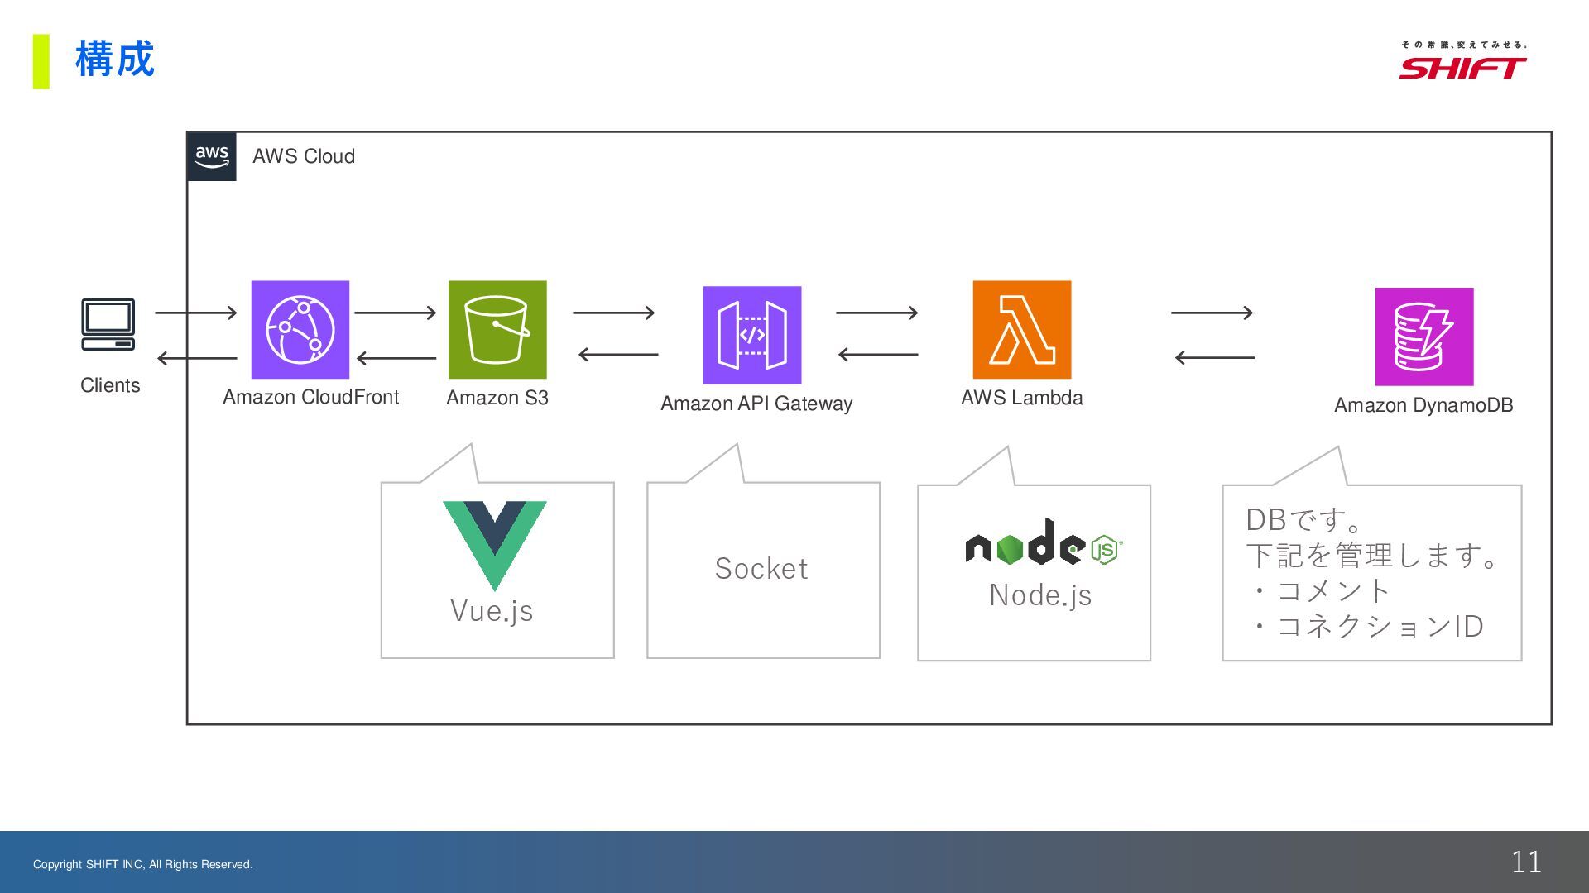Viewport: 1589px width, 893px height.
Task: Select the Amazon DynamoDB icon
Action: [1423, 337]
